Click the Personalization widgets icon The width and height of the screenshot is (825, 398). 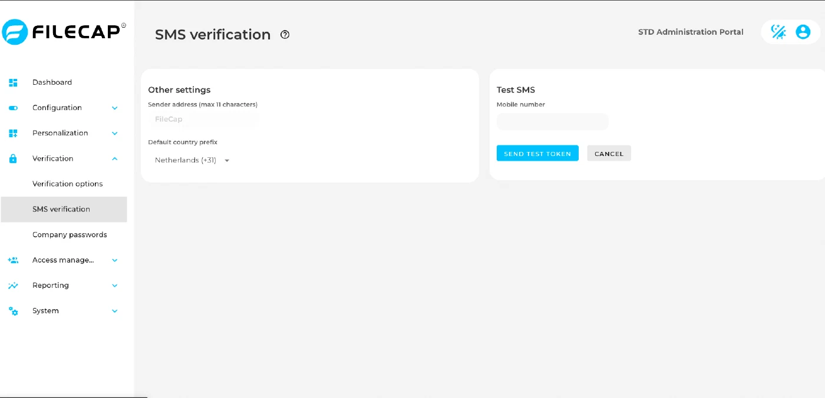tap(13, 133)
